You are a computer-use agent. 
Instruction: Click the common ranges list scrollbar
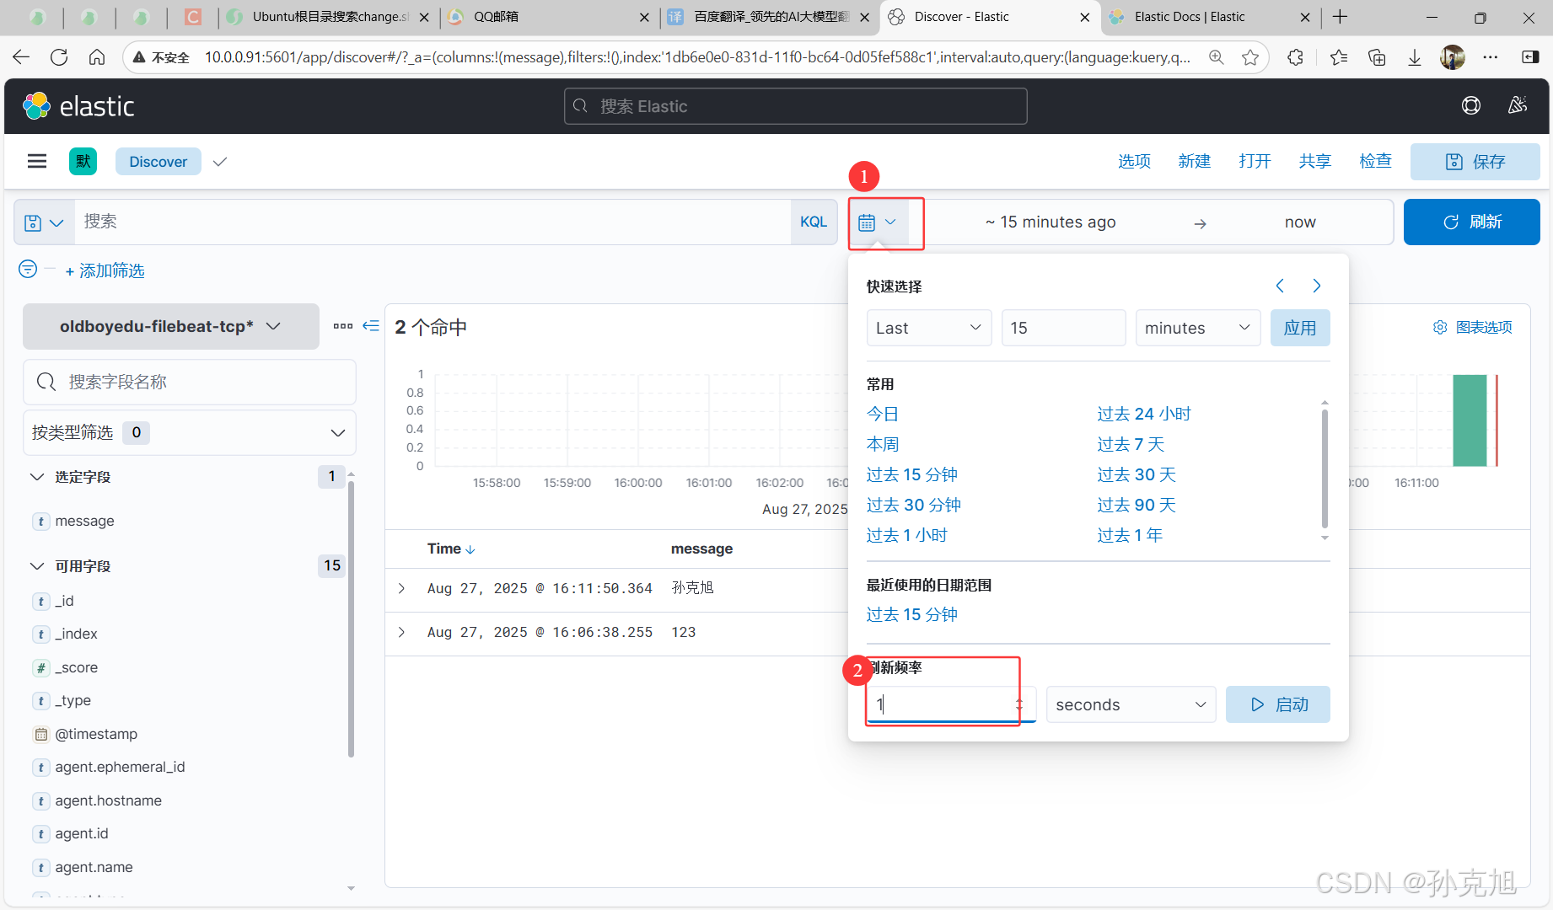[1325, 468]
